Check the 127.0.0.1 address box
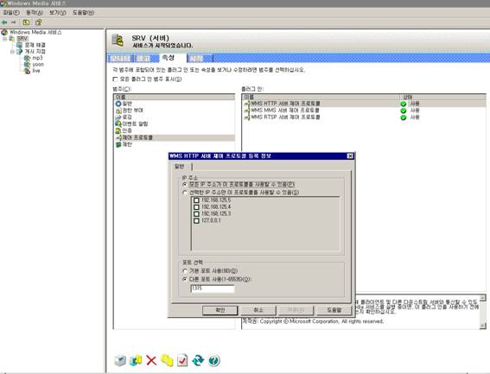 (x=196, y=220)
